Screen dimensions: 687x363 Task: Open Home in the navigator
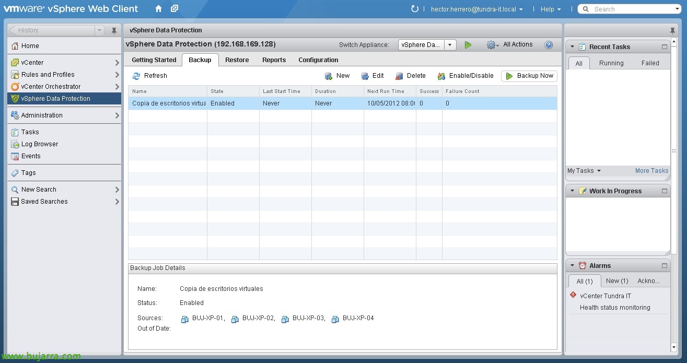click(64, 46)
